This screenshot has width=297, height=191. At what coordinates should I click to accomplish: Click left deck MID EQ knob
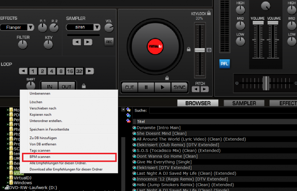[x=240, y=26]
